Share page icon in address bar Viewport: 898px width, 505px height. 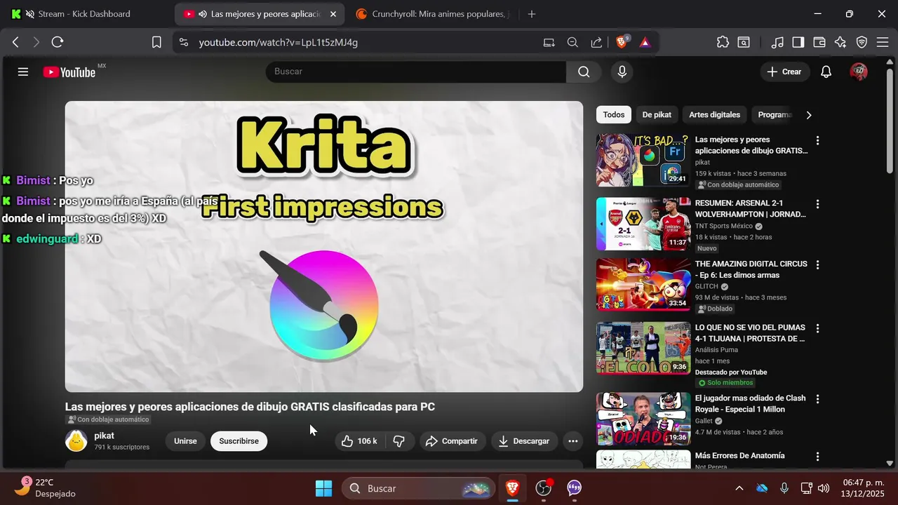tap(596, 42)
